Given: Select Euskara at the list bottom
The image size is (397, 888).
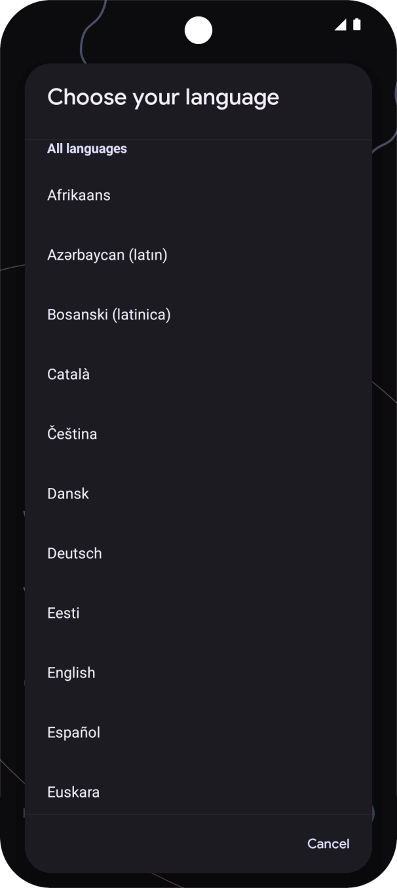Looking at the screenshot, I should (x=73, y=792).
